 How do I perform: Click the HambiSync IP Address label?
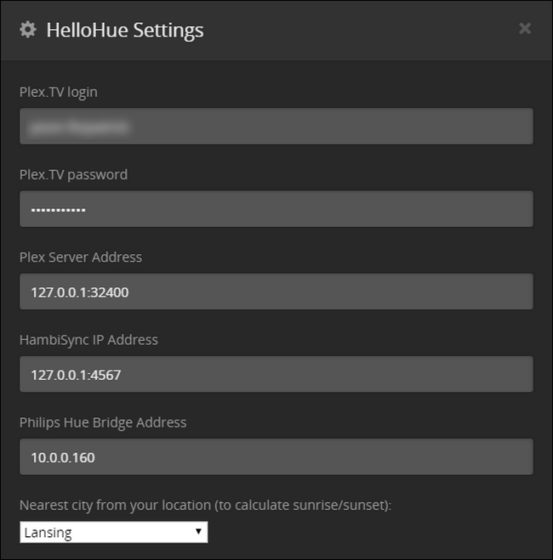click(x=88, y=339)
